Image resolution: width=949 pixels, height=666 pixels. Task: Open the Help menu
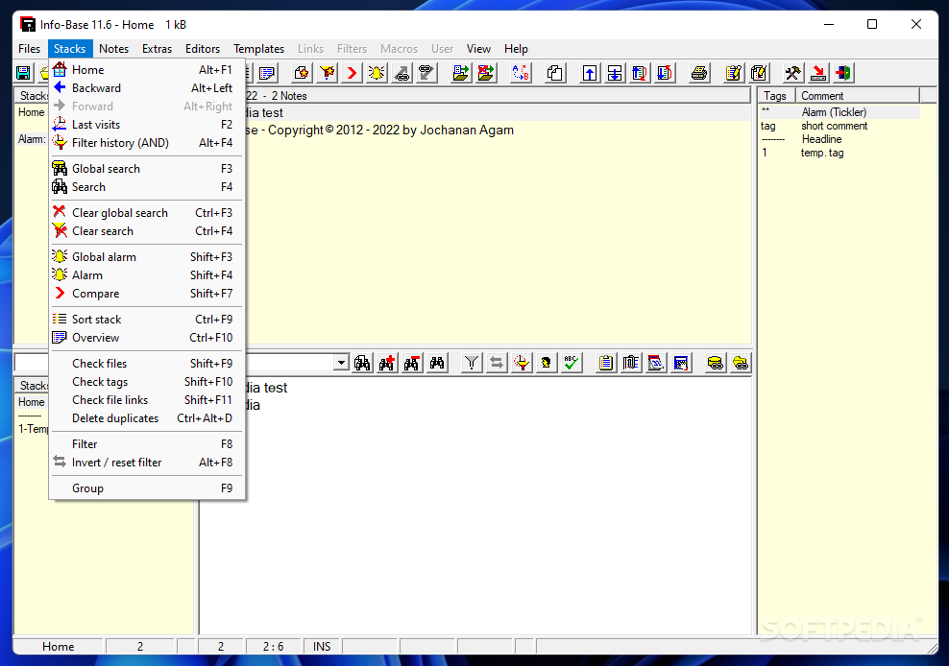click(516, 49)
